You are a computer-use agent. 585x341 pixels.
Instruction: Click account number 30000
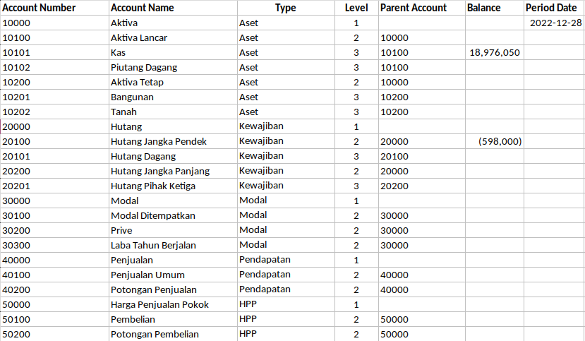[54, 201]
